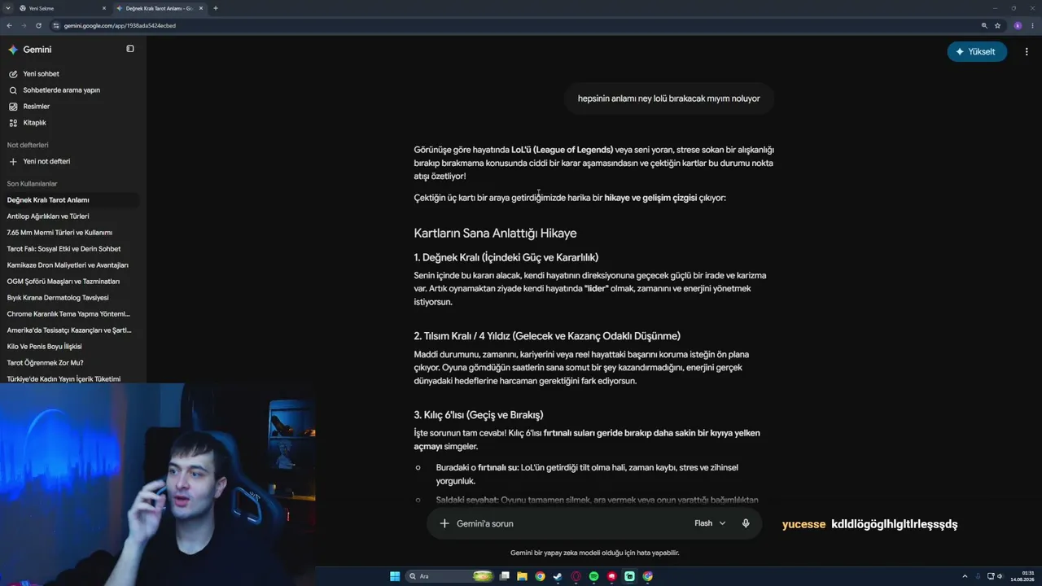Image resolution: width=1042 pixels, height=586 pixels.
Task: Open Steam from the taskbar
Action: 558,576
